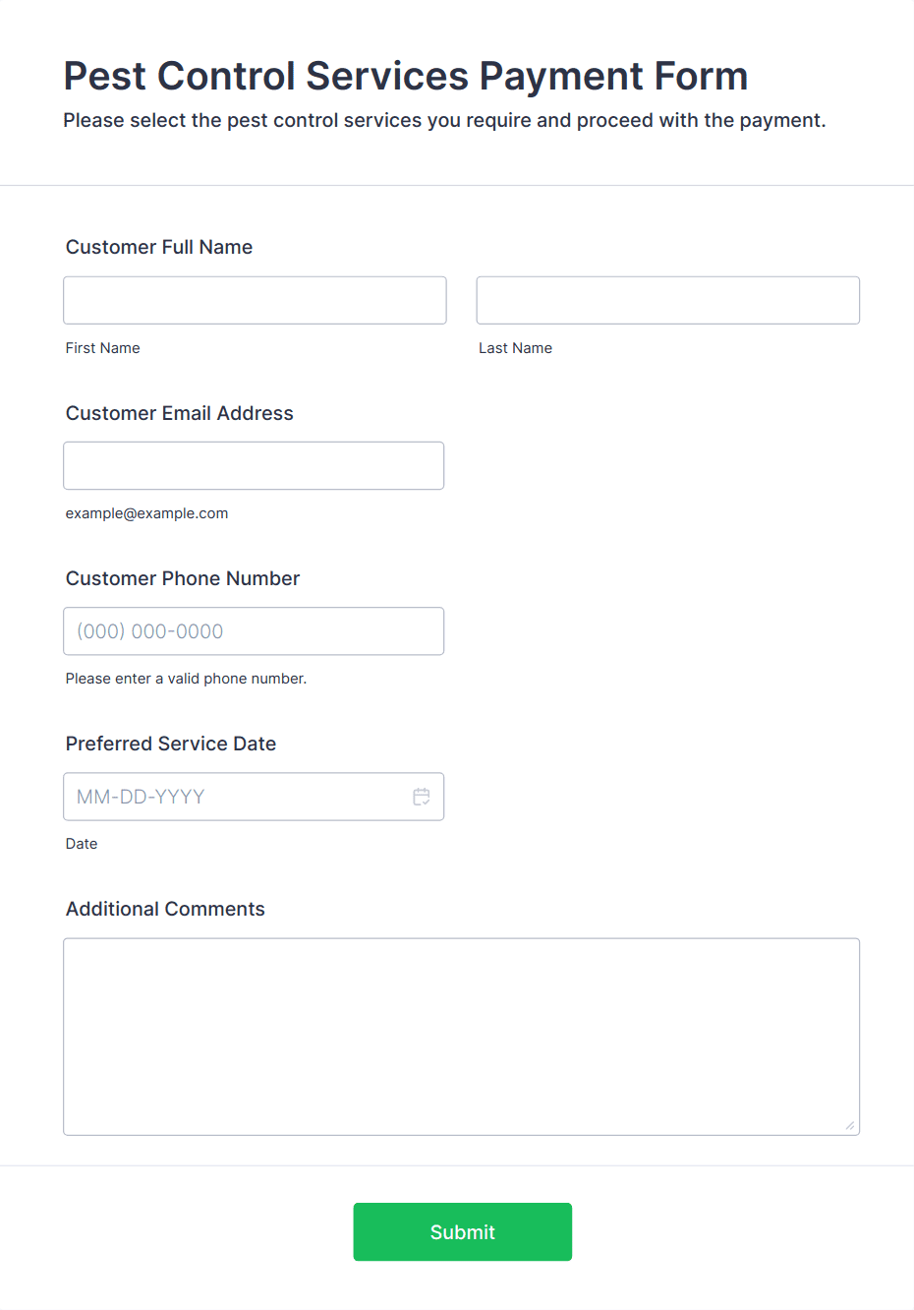Open the calendar date picker icon

click(x=422, y=797)
